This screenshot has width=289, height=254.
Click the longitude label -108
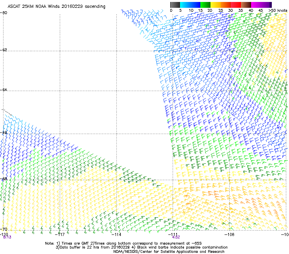pos(229,234)
